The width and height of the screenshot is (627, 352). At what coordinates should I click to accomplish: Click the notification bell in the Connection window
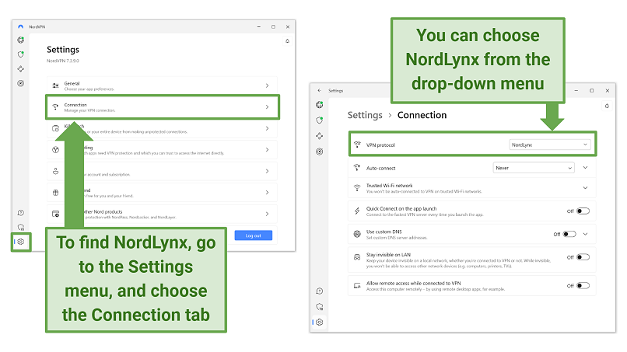tap(607, 106)
